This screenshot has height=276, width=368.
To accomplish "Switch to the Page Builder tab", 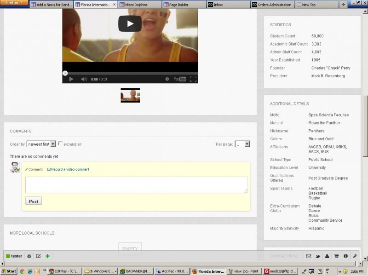I will tap(184, 5).
